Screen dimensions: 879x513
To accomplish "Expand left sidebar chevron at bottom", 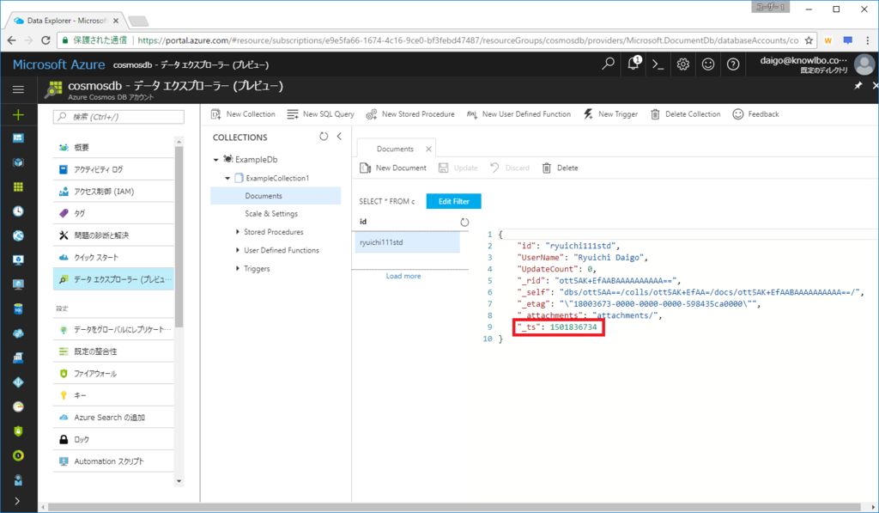I will pyautogui.click(x=17, y=501).
